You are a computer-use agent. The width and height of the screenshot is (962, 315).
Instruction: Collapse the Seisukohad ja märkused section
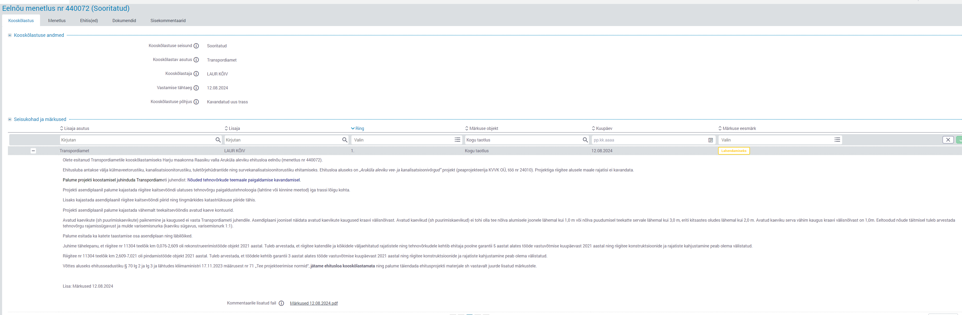(10, 120)
